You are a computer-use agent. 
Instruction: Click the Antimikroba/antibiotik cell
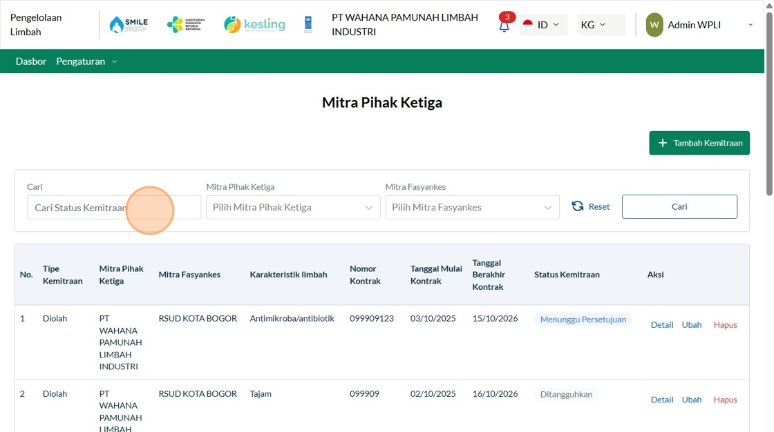pyautogui.click(x=292, y=318)
